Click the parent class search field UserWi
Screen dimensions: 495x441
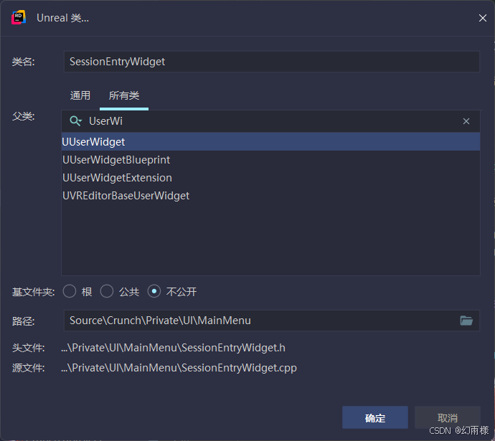271,121
